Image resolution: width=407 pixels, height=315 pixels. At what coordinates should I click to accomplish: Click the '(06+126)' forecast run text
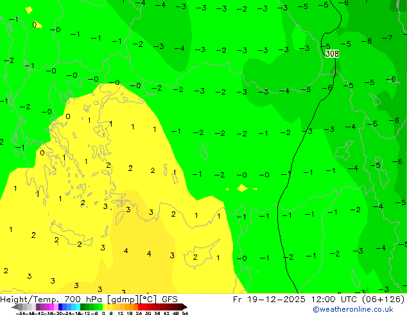point(383,300)
